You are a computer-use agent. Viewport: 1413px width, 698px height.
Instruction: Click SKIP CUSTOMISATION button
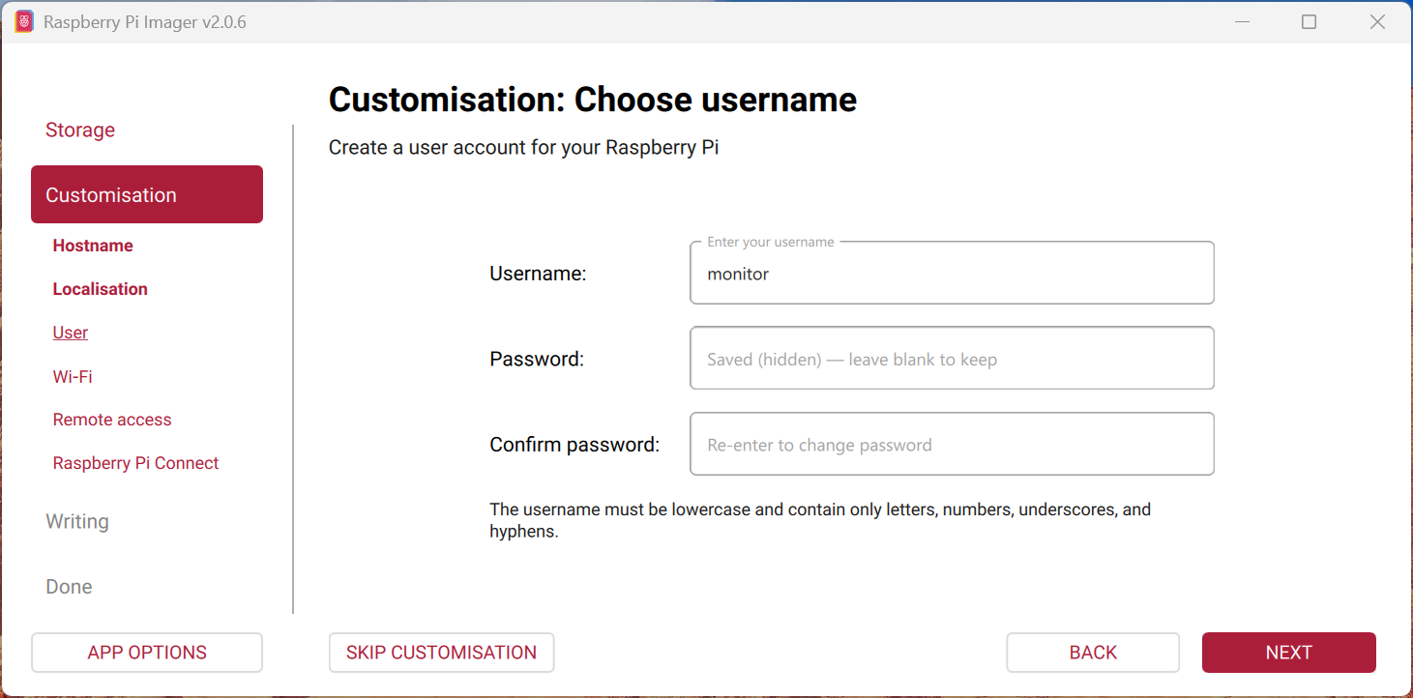click(441, 653)
